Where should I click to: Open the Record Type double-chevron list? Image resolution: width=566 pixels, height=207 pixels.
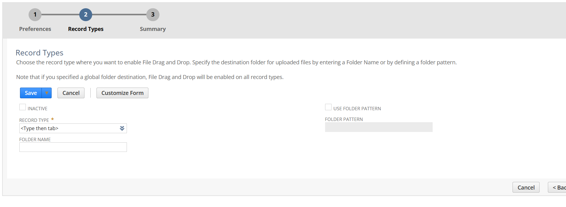(122, 128)
